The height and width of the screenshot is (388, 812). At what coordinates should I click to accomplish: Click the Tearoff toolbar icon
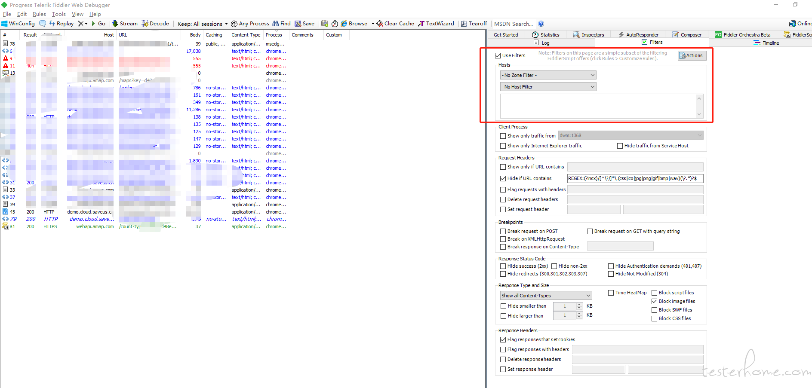(464, 24)
